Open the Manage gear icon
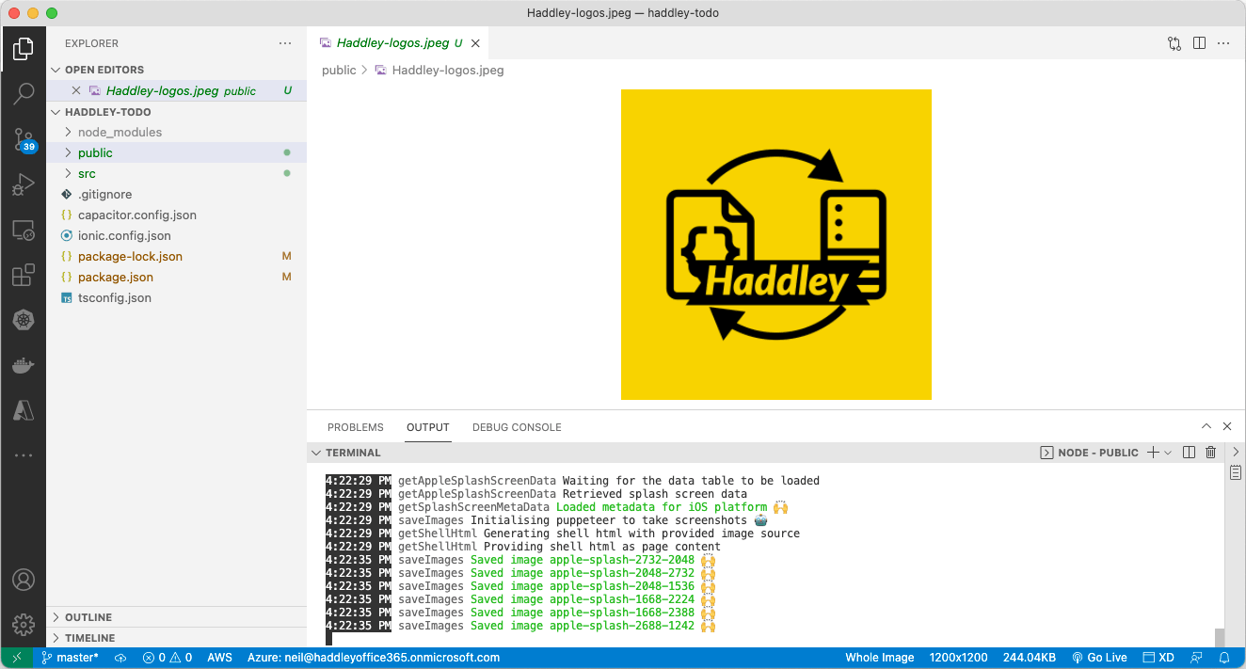 [x=24, y=624]
